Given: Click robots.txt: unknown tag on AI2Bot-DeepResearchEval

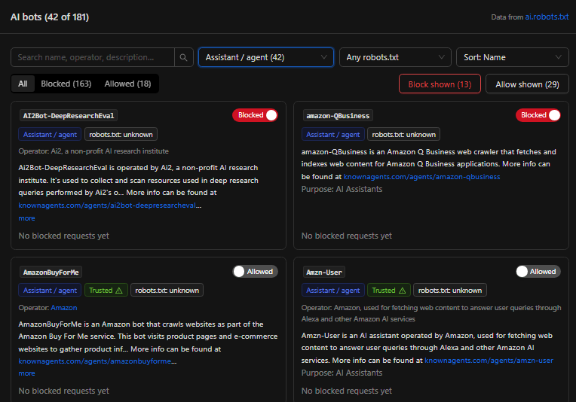Looking at the screenshot, I should click(121, 134).
